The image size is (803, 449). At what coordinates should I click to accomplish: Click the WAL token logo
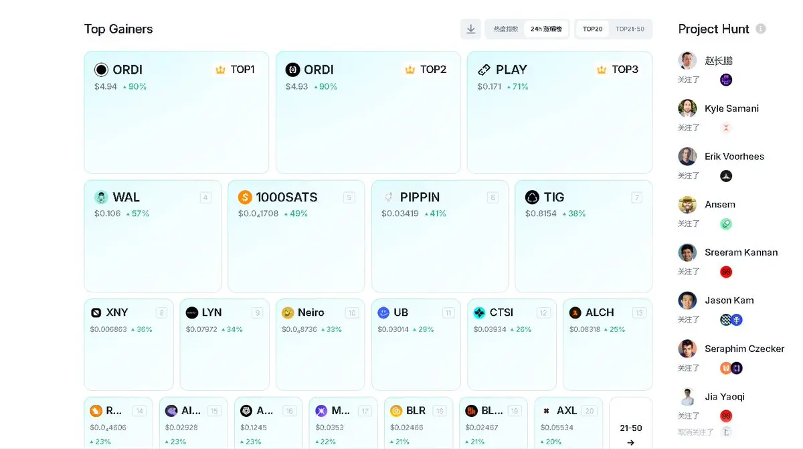[x=101, y=197]
